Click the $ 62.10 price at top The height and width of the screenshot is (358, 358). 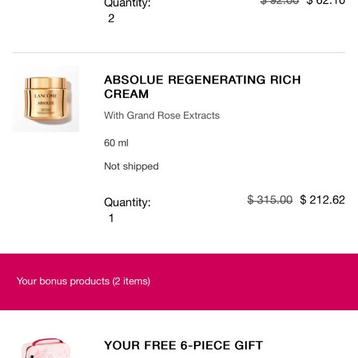click(x=325, y=2)
